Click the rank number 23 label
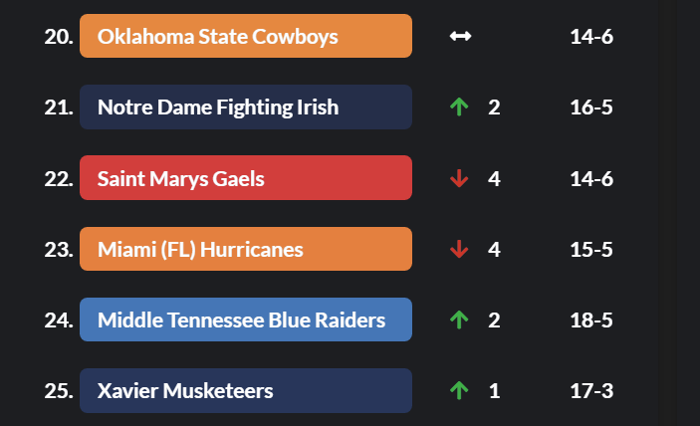This screenshot has width=700, height=426. [58, 249]
